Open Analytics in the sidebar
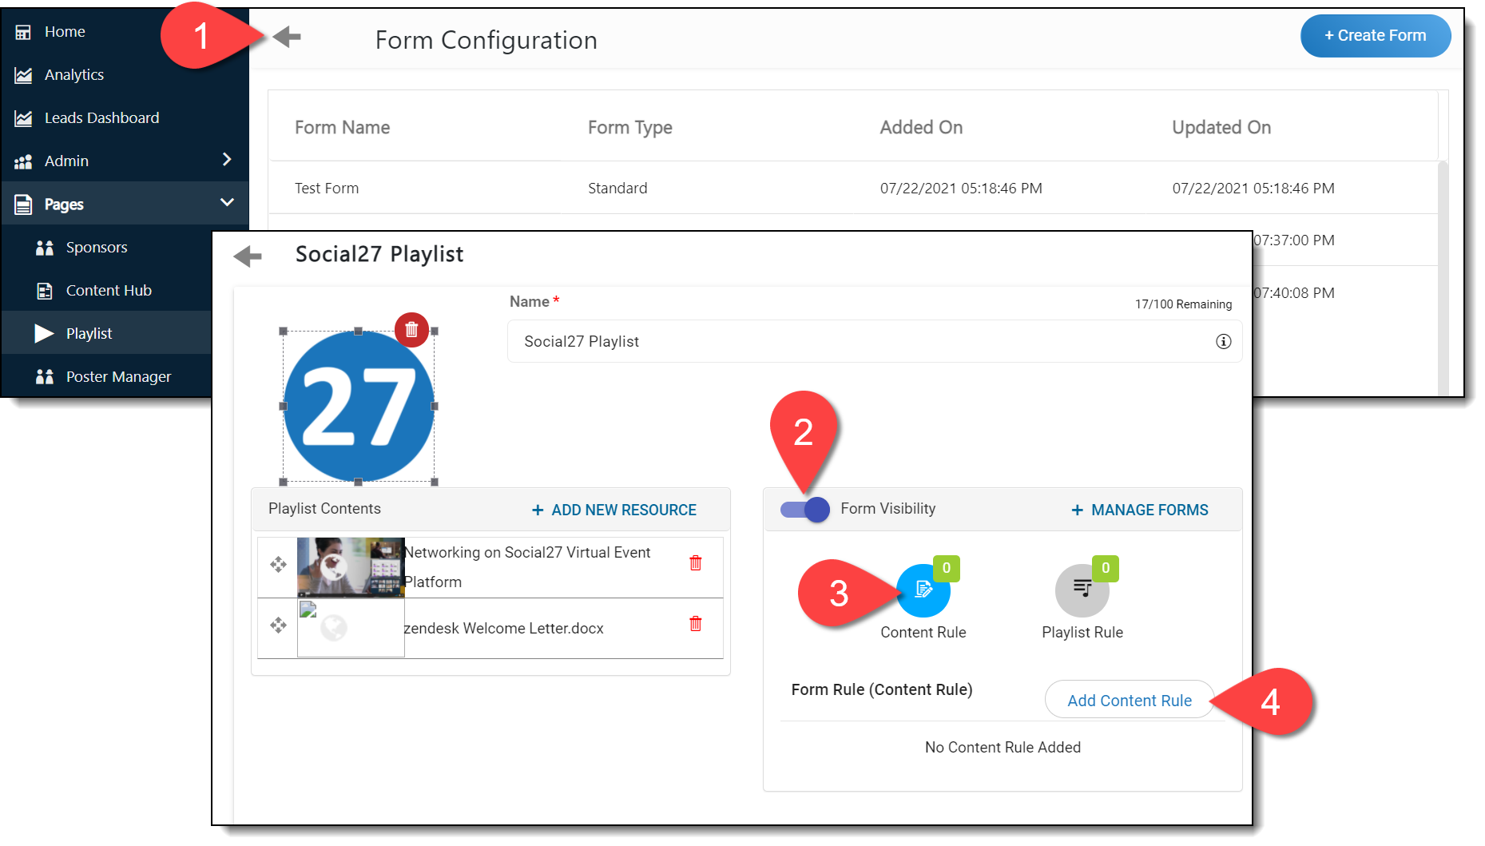This screenshot has height=846, width=1485. tap(74, 75)
